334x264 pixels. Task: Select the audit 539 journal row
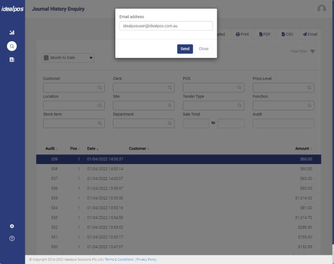(178, 159)
